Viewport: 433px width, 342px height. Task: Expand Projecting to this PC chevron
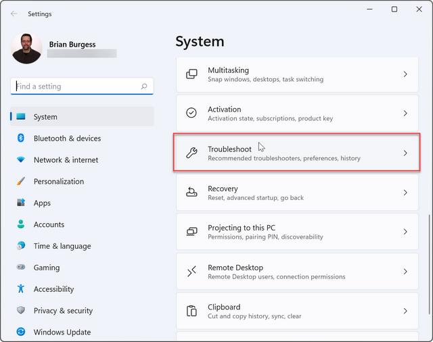pyautogui.click(x=405, y=232)
